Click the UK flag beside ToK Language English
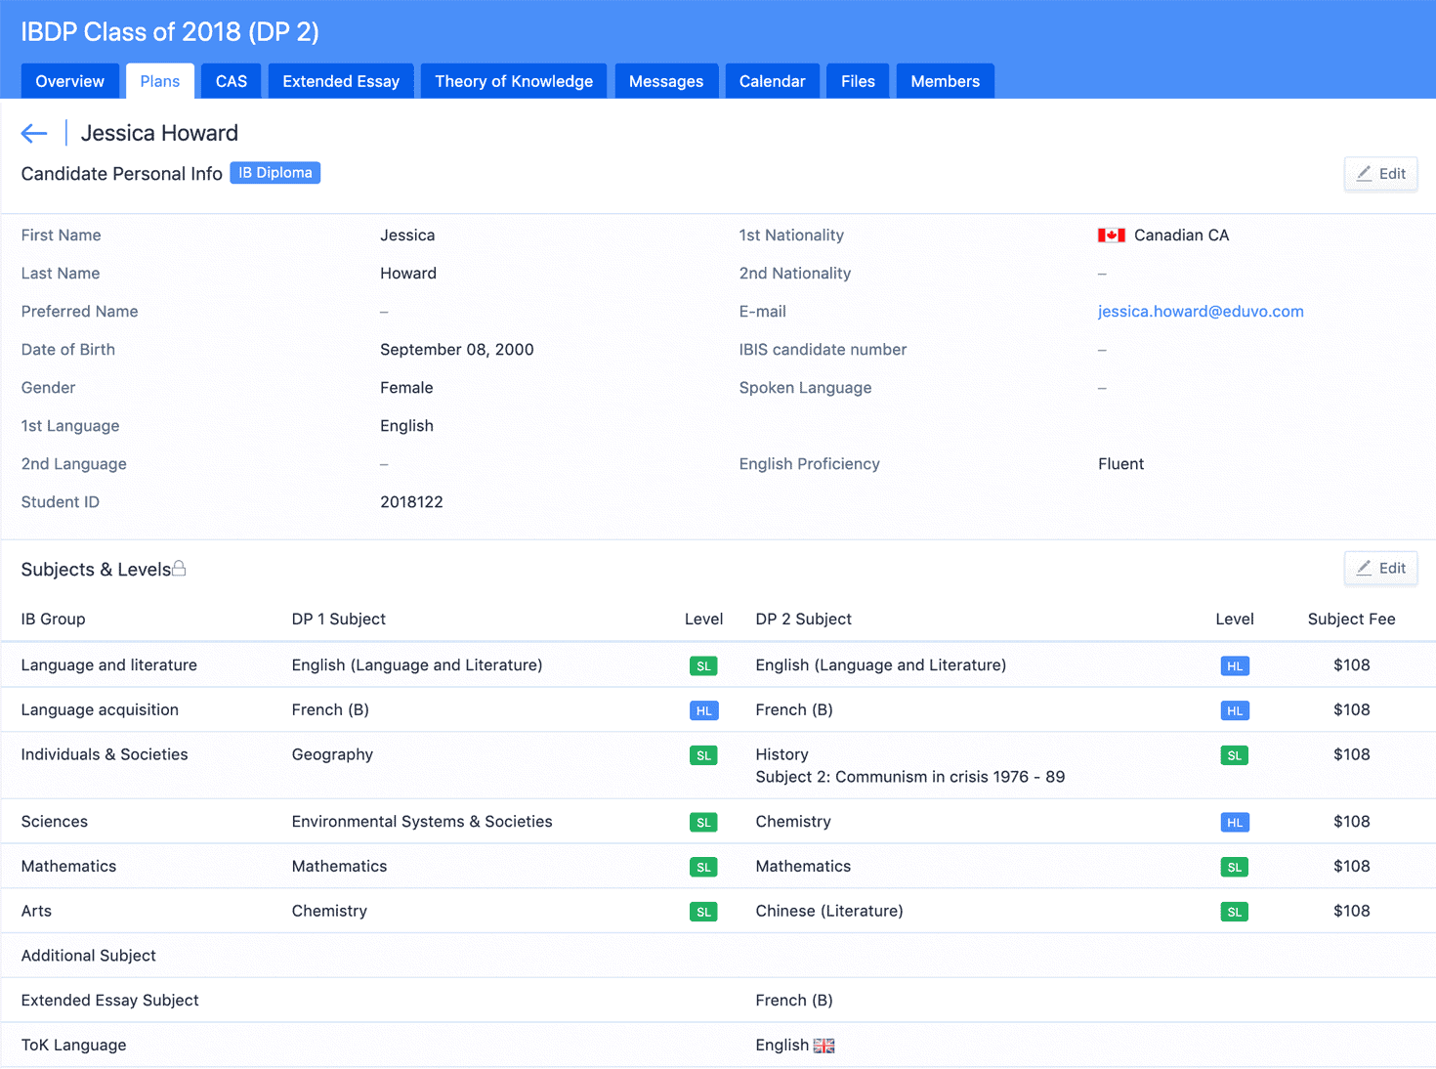This screenshot has height=1069, width=1436. pyautogui.click(x=824, y=1046)
